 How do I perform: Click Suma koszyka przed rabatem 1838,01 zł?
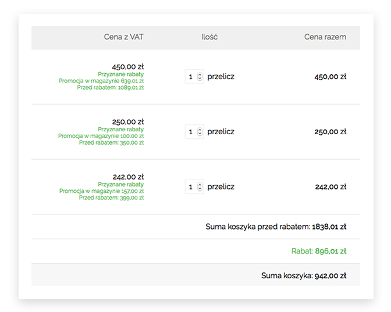click(x=276, y=227)
